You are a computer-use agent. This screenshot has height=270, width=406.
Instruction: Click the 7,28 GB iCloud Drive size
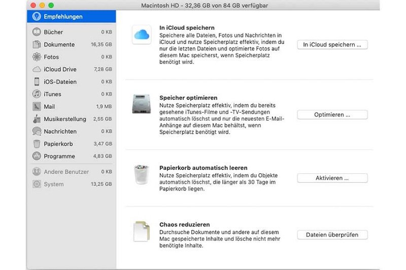tap(103, 69)
